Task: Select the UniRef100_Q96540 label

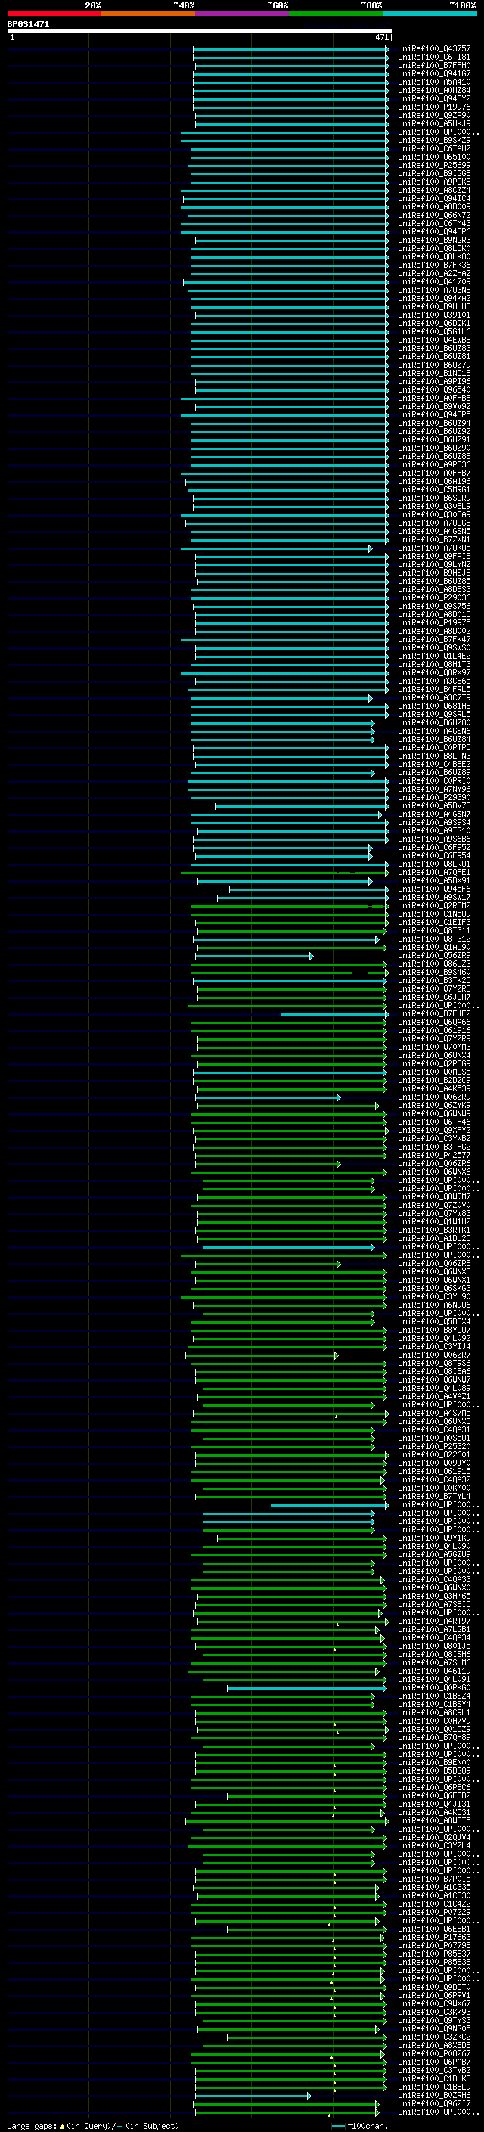Action: pyautogui.click(x=433, y=389)
